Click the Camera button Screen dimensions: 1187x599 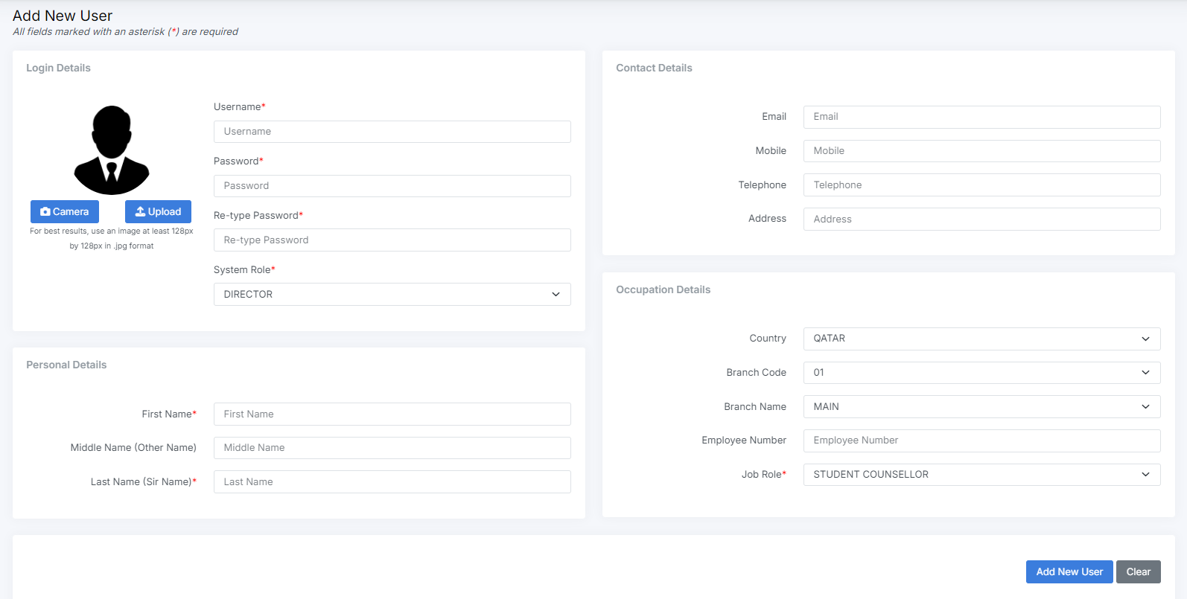65,212
